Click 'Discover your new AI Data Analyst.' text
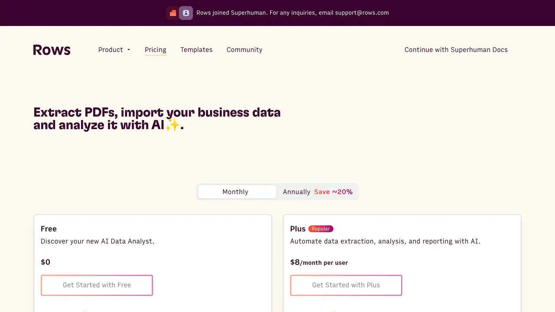The width and height of the screenshot is (555, 312). (x=98, y=241)
